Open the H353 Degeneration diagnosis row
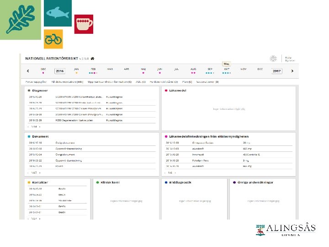 (92, 120)
